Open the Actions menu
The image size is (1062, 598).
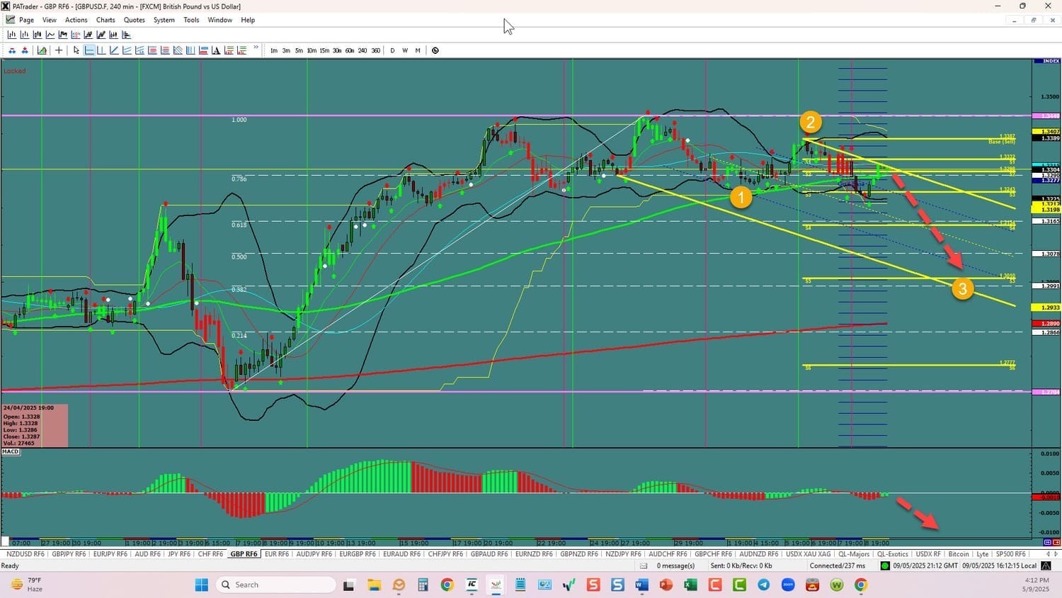(76, 20)
